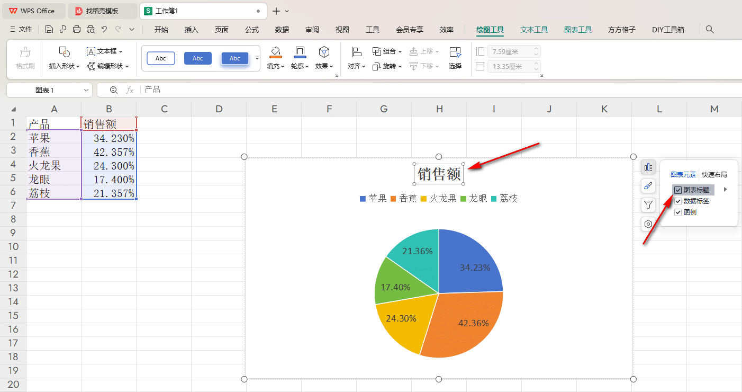Click the Chart Elements button beside chart
The image size is (742, 392).
(648, 167)
